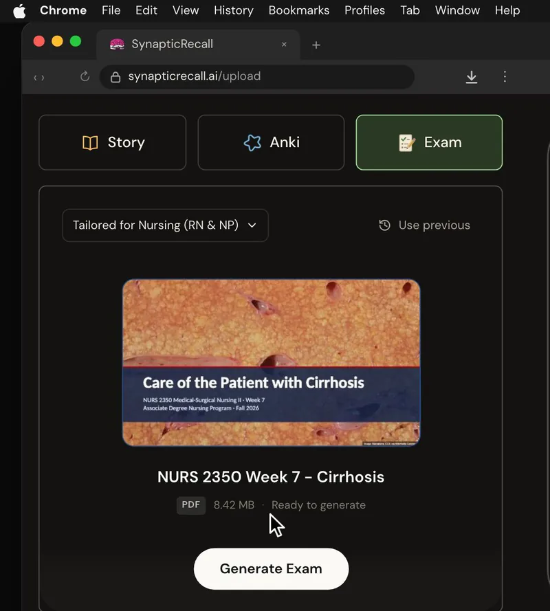Viewport: 550px width, 611px height.
Task: View site info via the lock icon
Action: click(115, 77)
